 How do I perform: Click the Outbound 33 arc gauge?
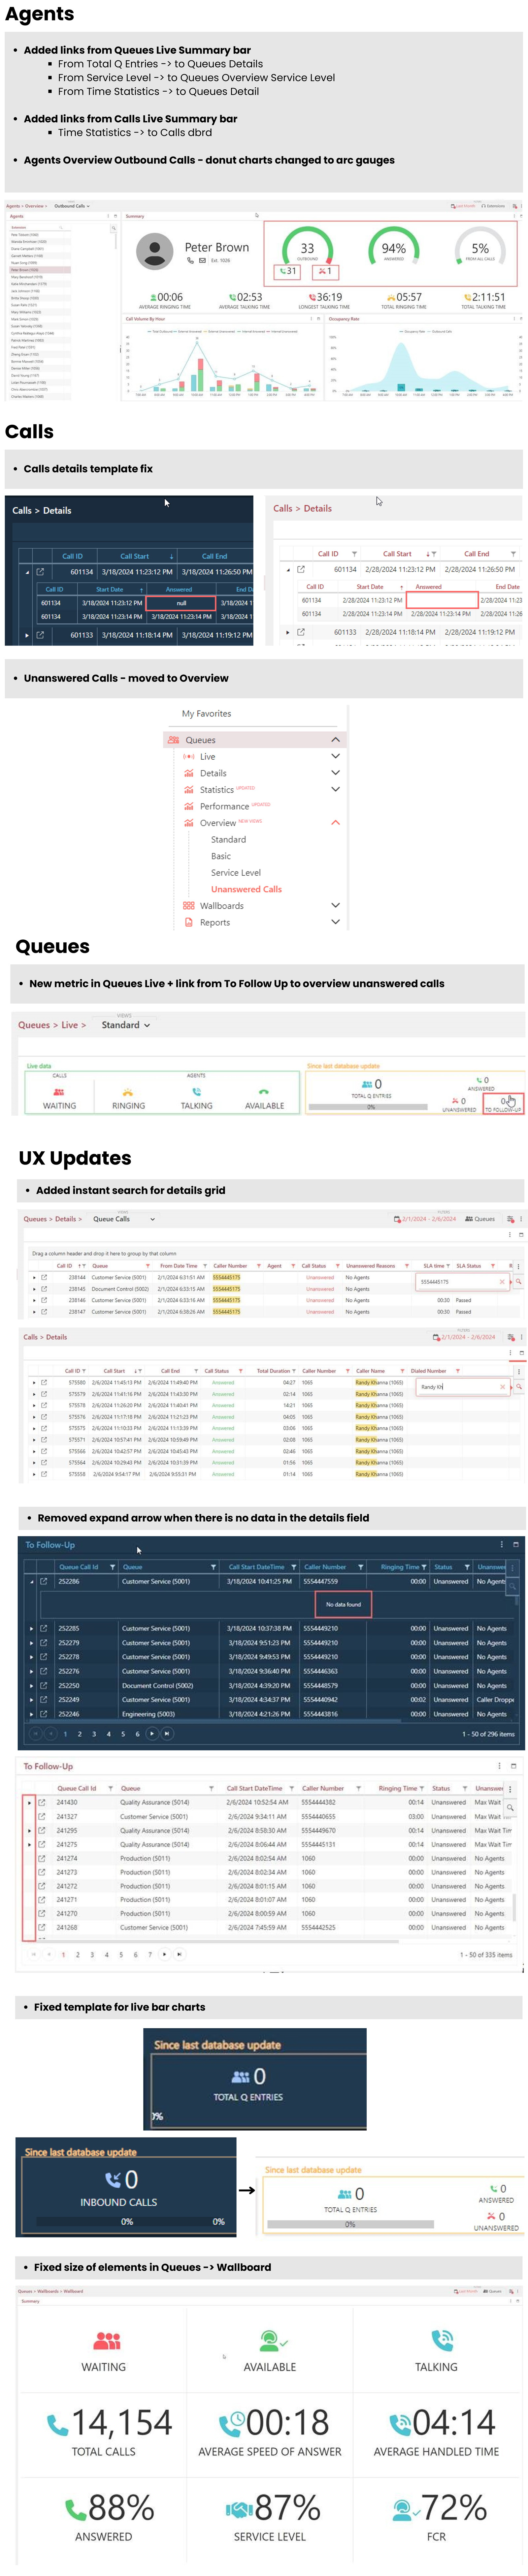coord(307,246)
